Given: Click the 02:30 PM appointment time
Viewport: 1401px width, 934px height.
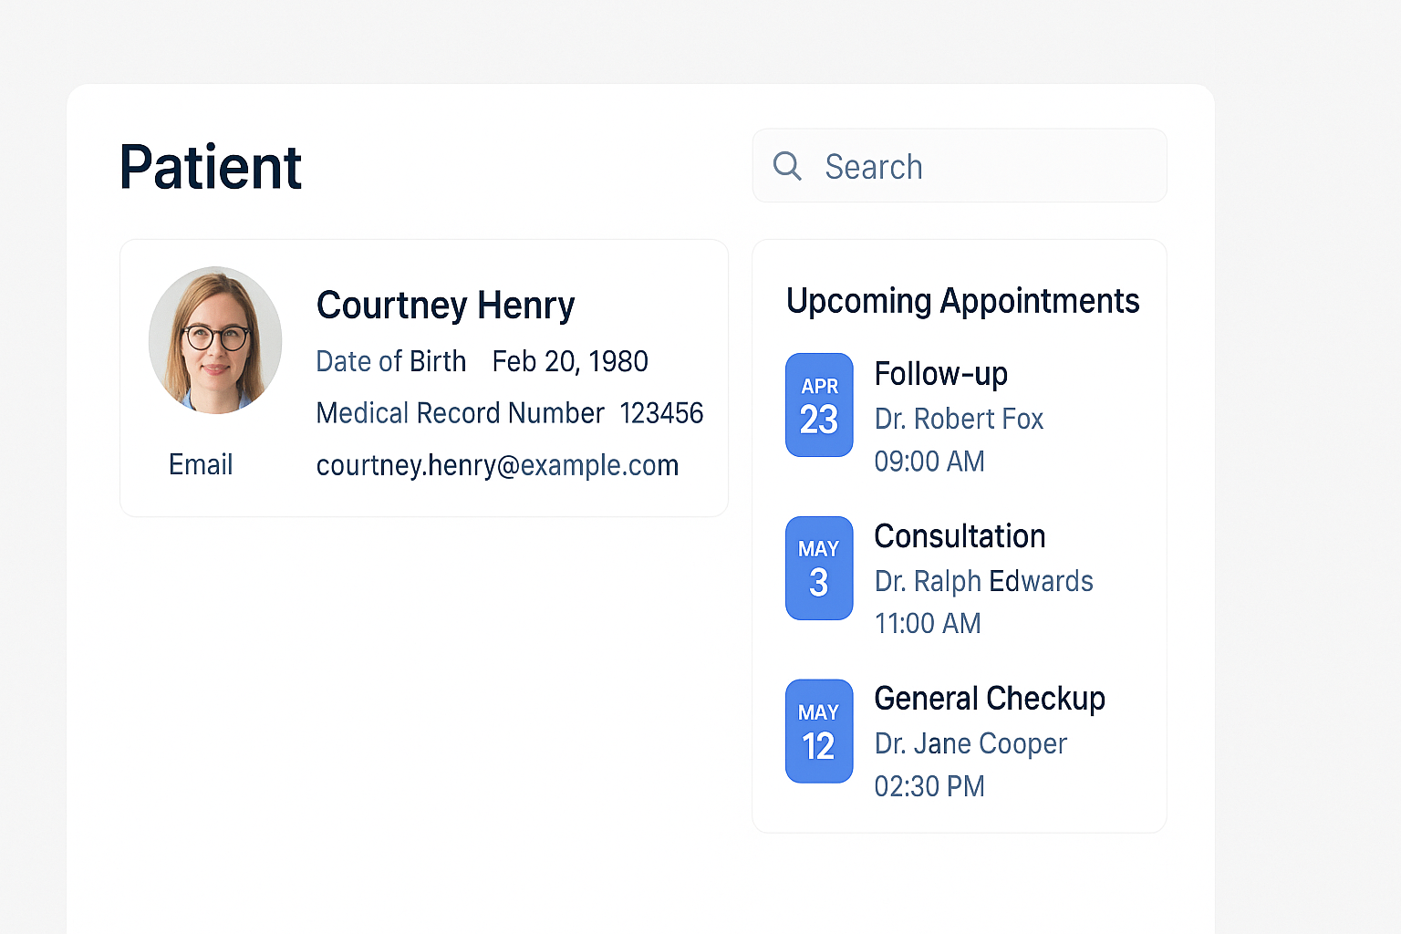Looking at the screenshot, I should tap(929, 786).
